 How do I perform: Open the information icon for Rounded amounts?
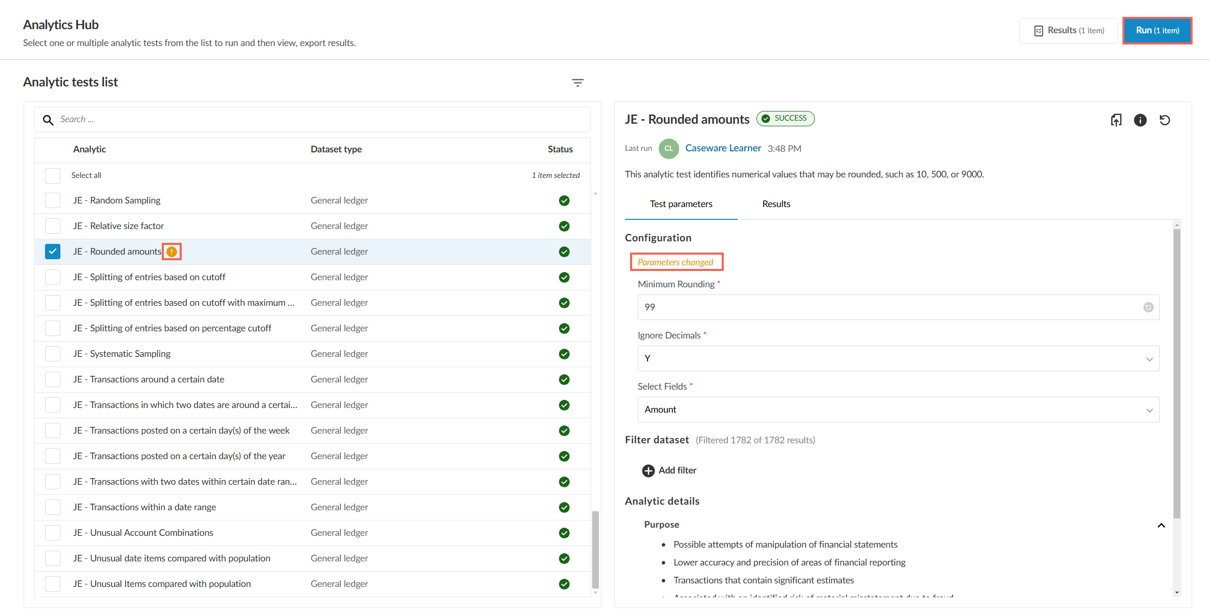[1140, 120]
